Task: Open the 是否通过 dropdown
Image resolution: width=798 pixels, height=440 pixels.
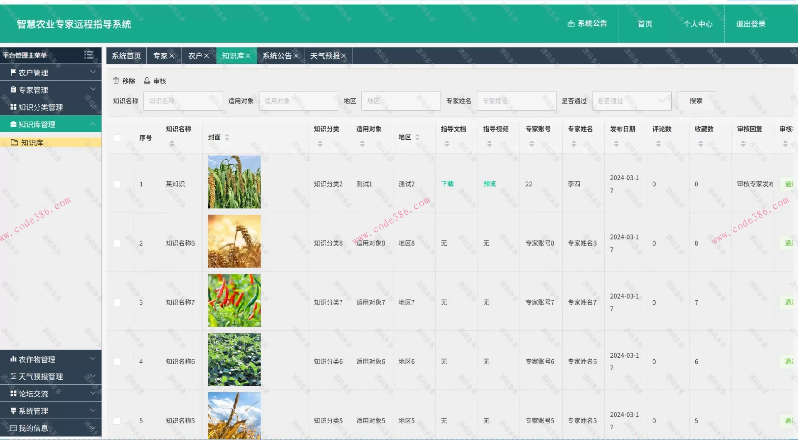Action: 631,101
